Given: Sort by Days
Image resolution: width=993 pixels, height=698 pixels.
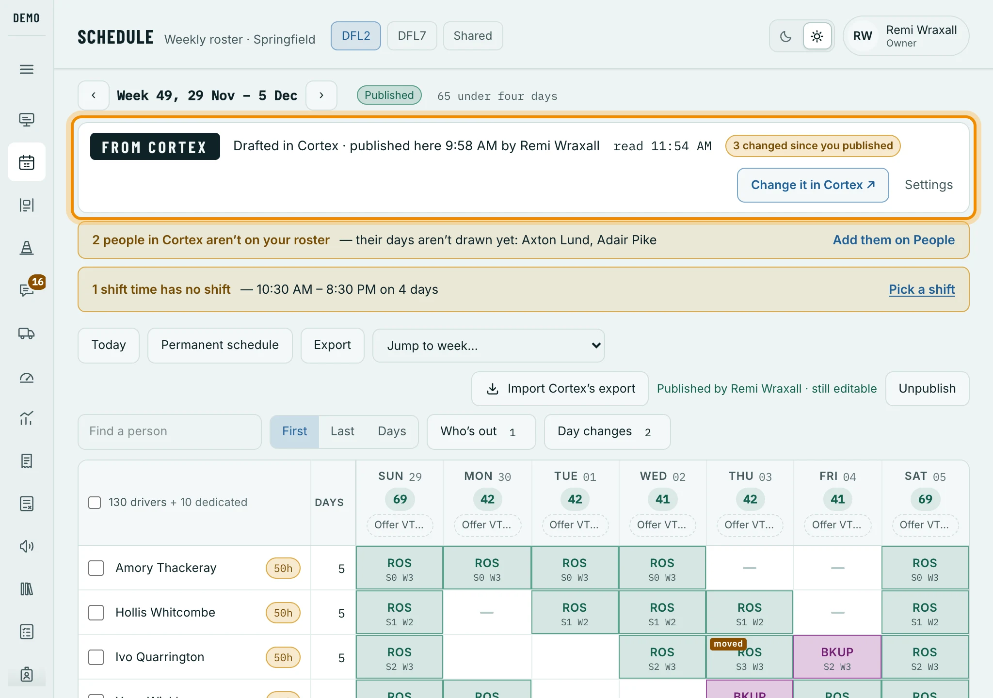Looking at the screenshot, I should (392, 431).
